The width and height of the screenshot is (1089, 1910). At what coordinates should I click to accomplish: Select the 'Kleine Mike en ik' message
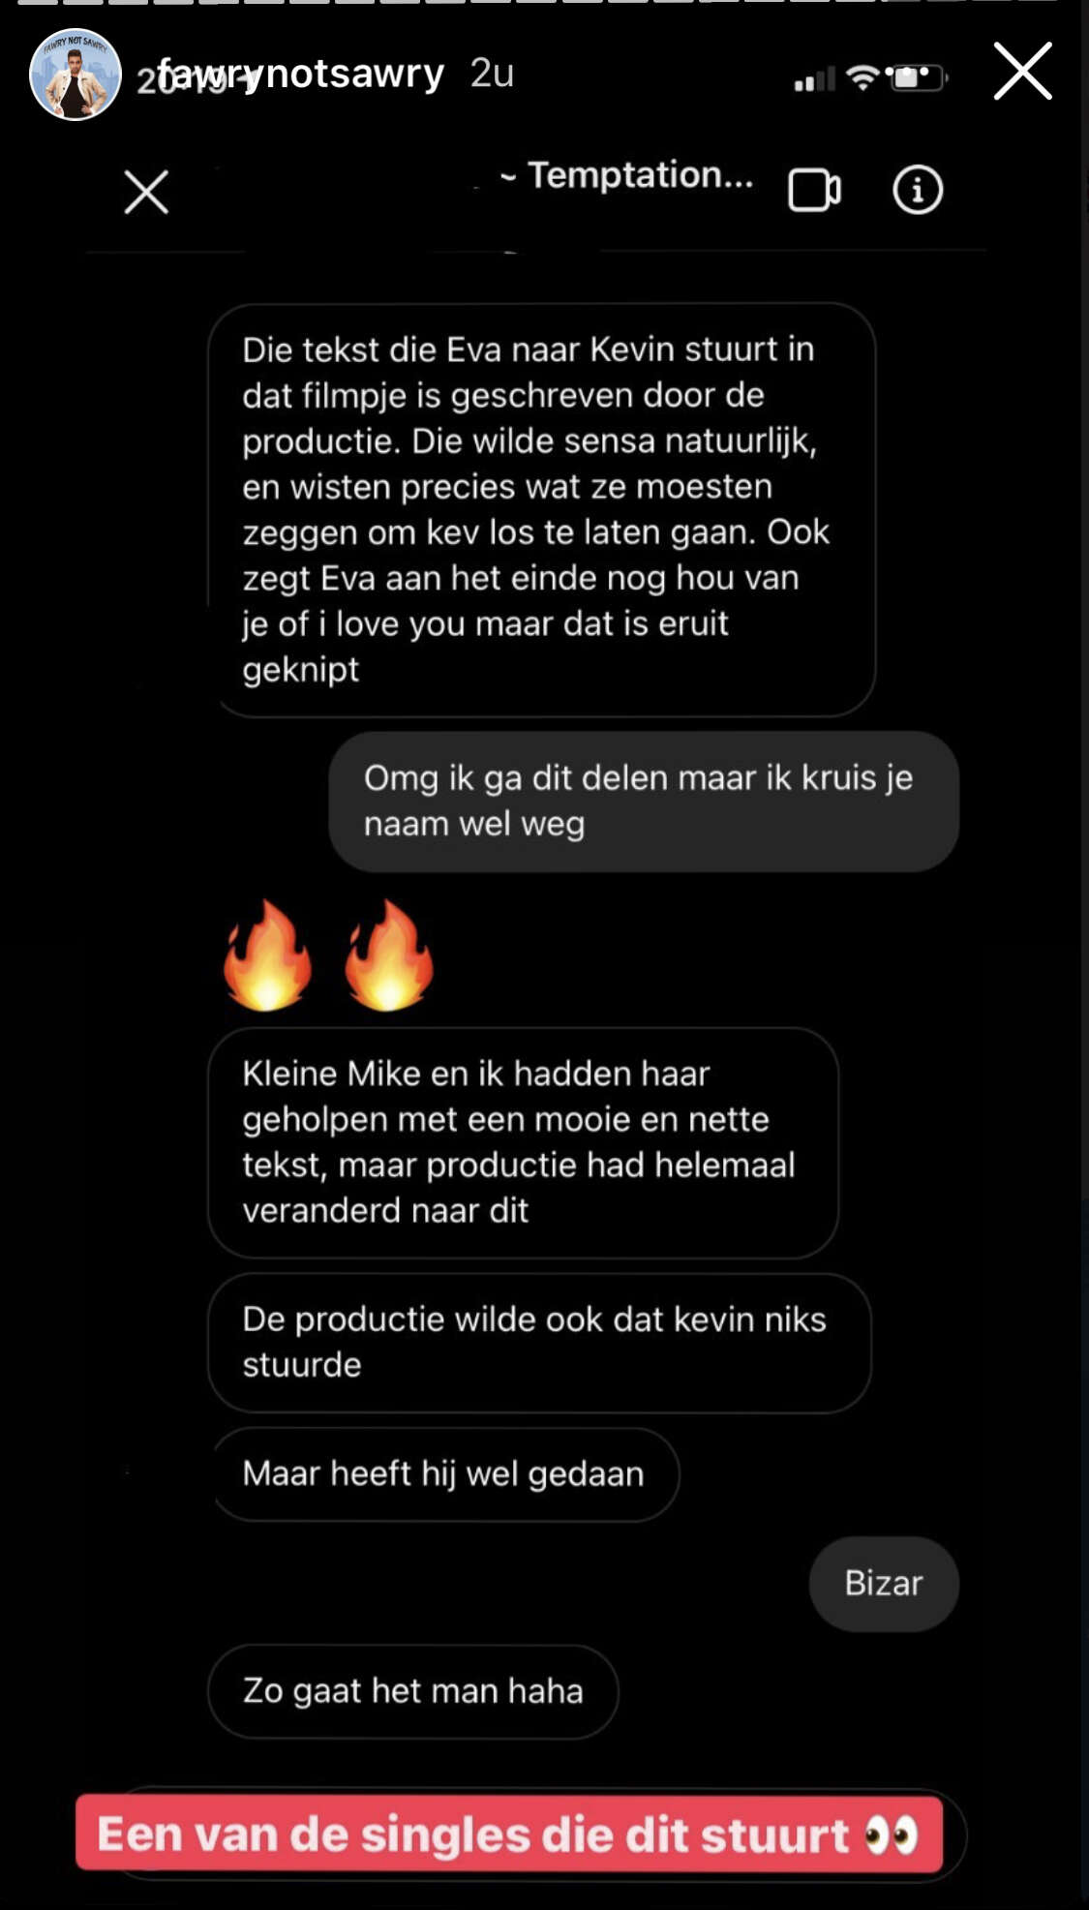(523, 1142)
